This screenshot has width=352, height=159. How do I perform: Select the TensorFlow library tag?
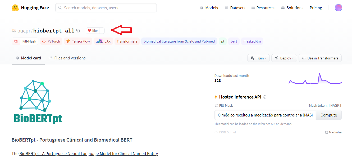[78, 41]
